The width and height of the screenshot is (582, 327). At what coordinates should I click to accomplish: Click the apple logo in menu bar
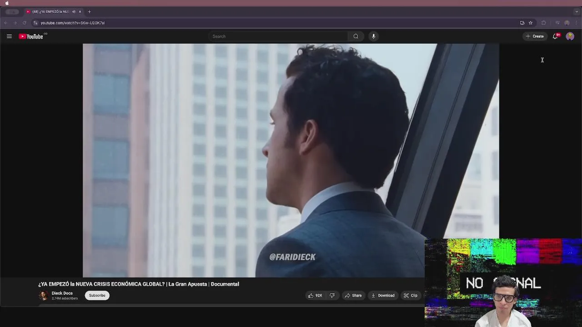(7, 3)
